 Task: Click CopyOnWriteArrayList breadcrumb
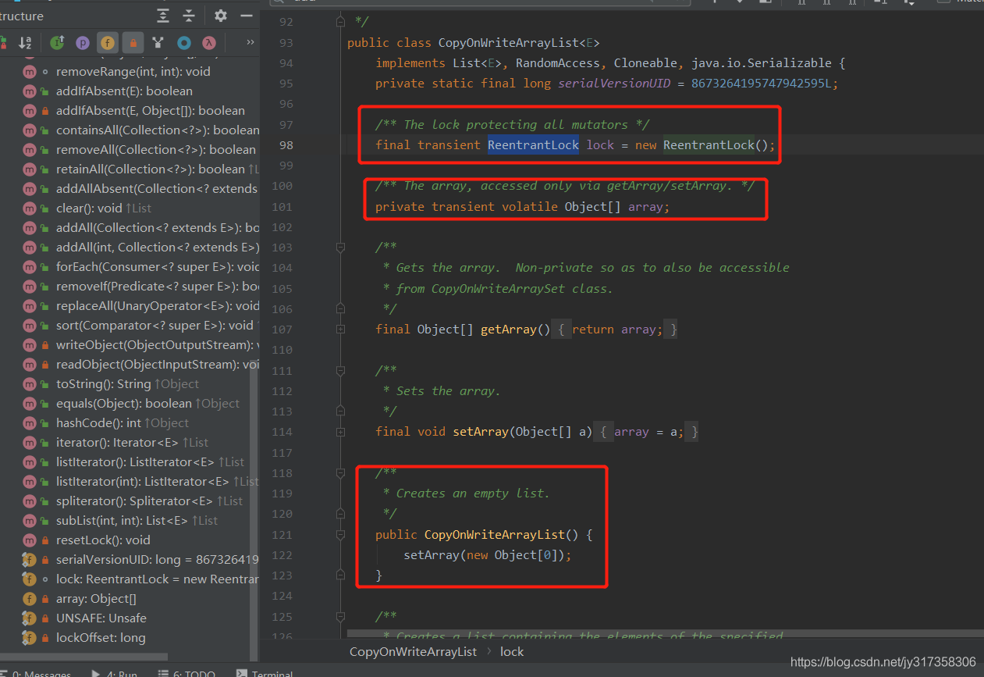pos(413,652)
